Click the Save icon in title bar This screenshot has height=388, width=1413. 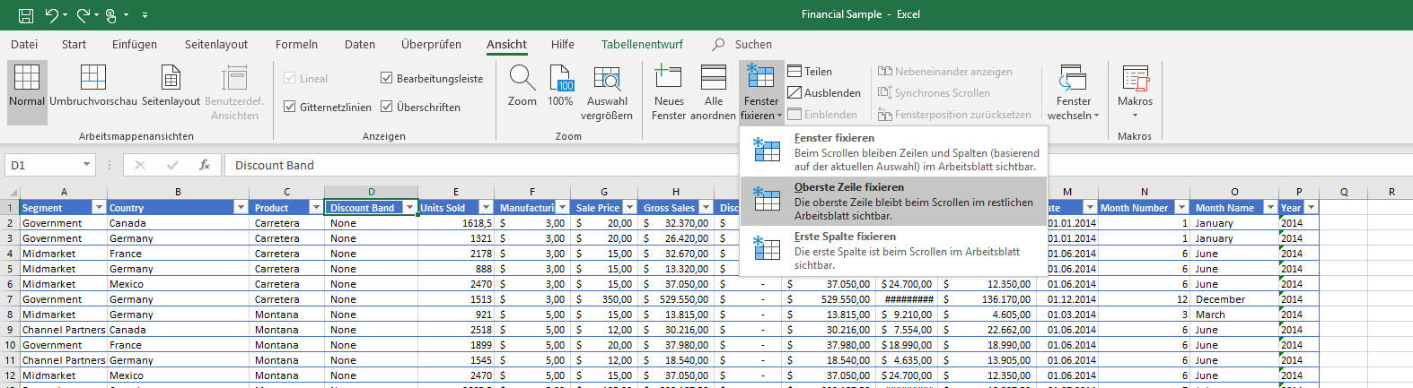[26, 15]
